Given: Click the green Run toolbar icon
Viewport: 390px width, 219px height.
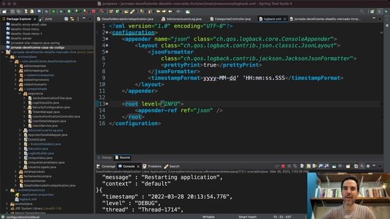Looking at the screenshot, I should tap(69, 12).
